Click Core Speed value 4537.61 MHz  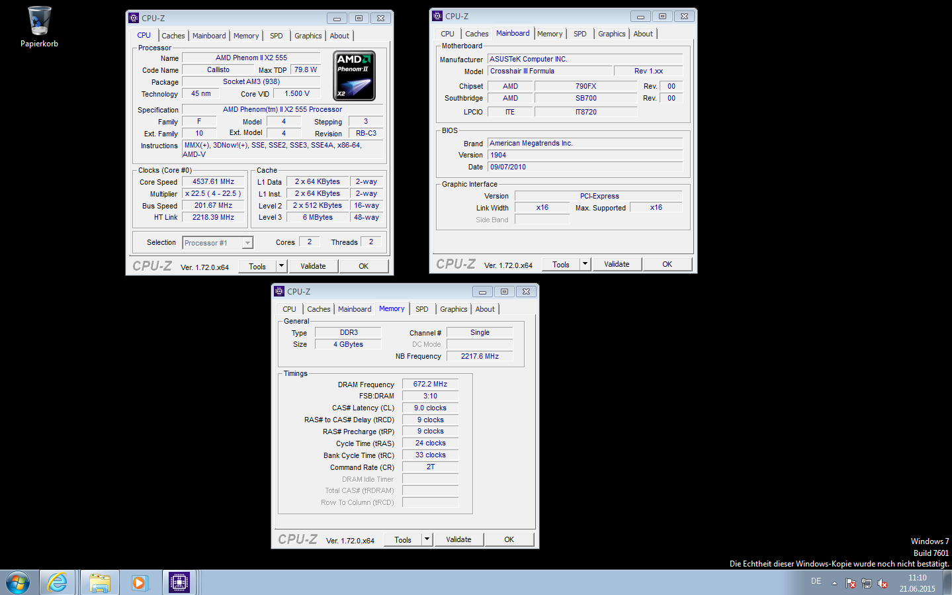click(214, 181)
